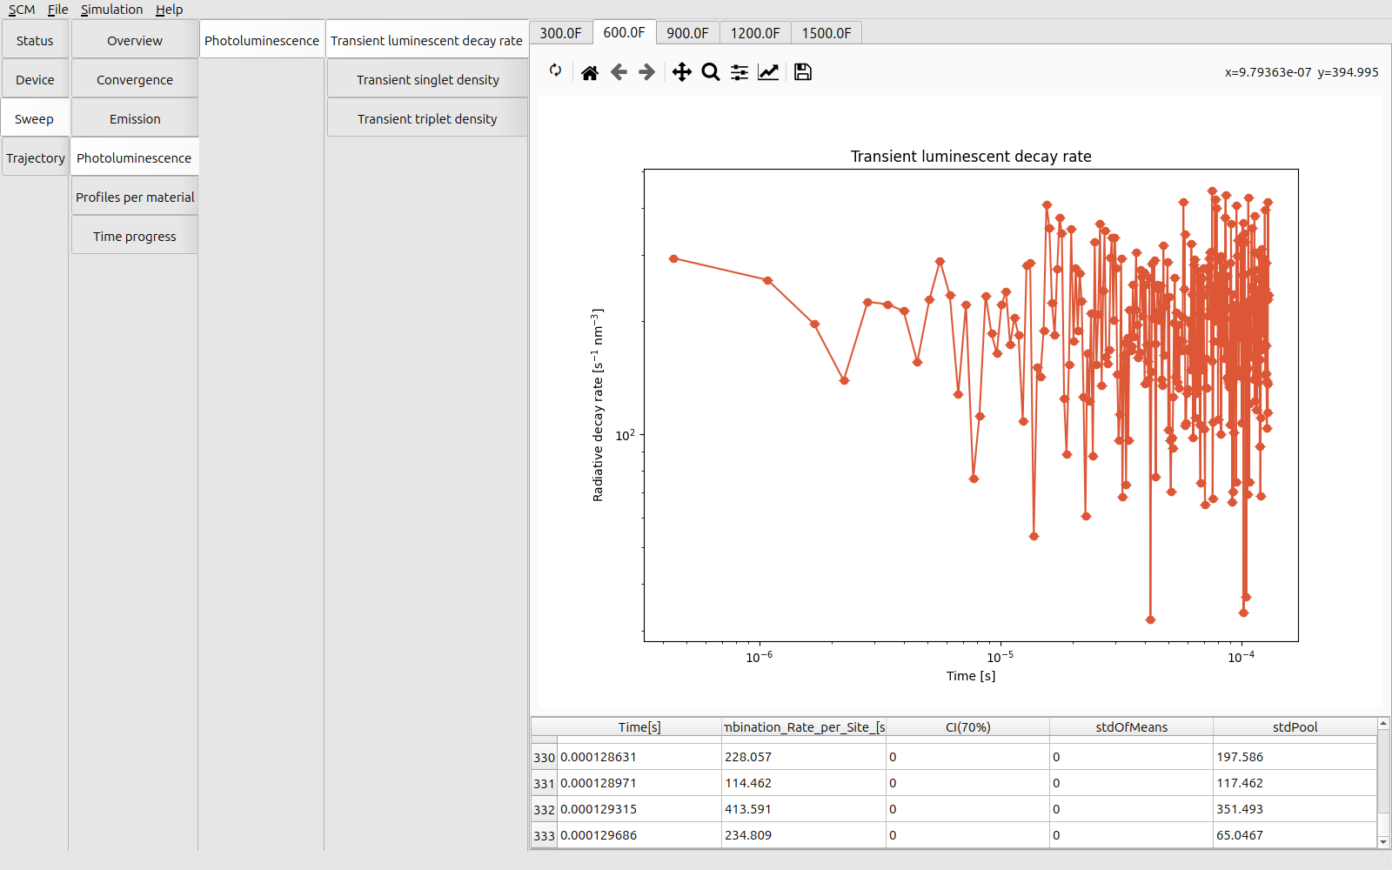The height and width of the screenshot is (870, 1392).
Task: Select the Pan axes tool
Action: pyautogui.click(x=682, y=72)
